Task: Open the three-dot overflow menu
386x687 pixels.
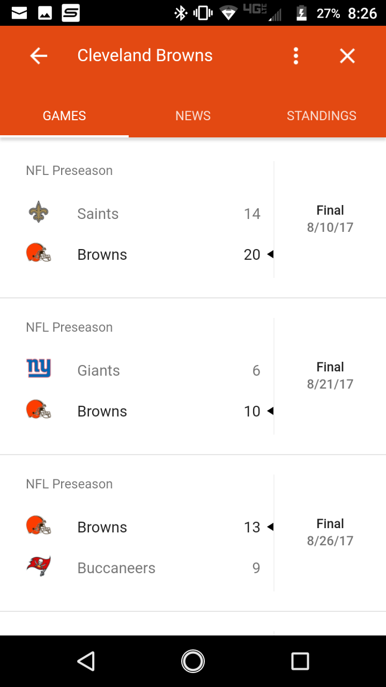Action: [295, 55]
